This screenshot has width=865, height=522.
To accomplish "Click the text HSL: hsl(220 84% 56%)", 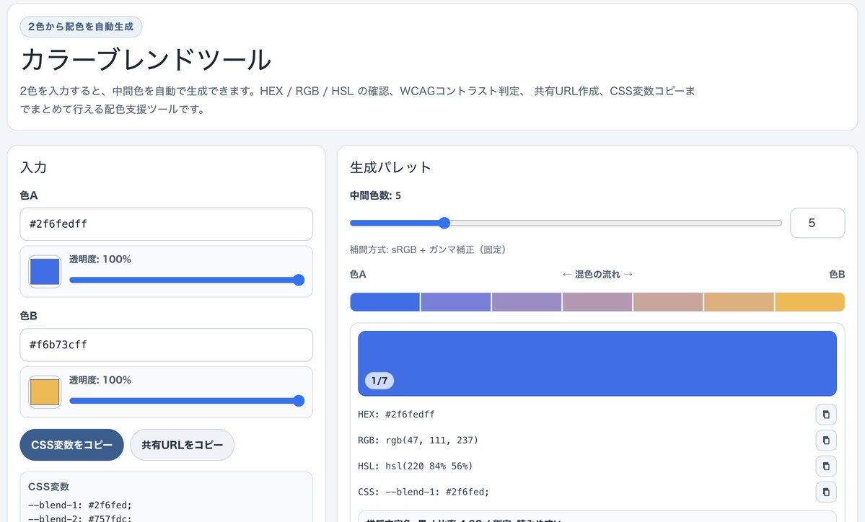I will click(416, 466).
